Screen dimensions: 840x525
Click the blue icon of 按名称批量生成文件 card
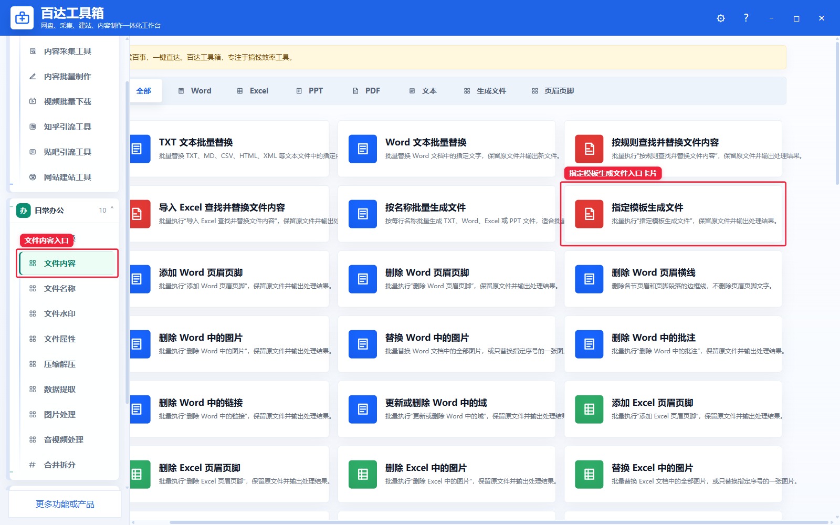click(x=363, y=214)
